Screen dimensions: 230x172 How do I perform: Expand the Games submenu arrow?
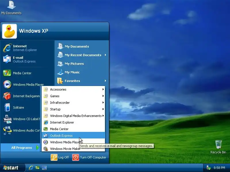[x=103, y=96]
